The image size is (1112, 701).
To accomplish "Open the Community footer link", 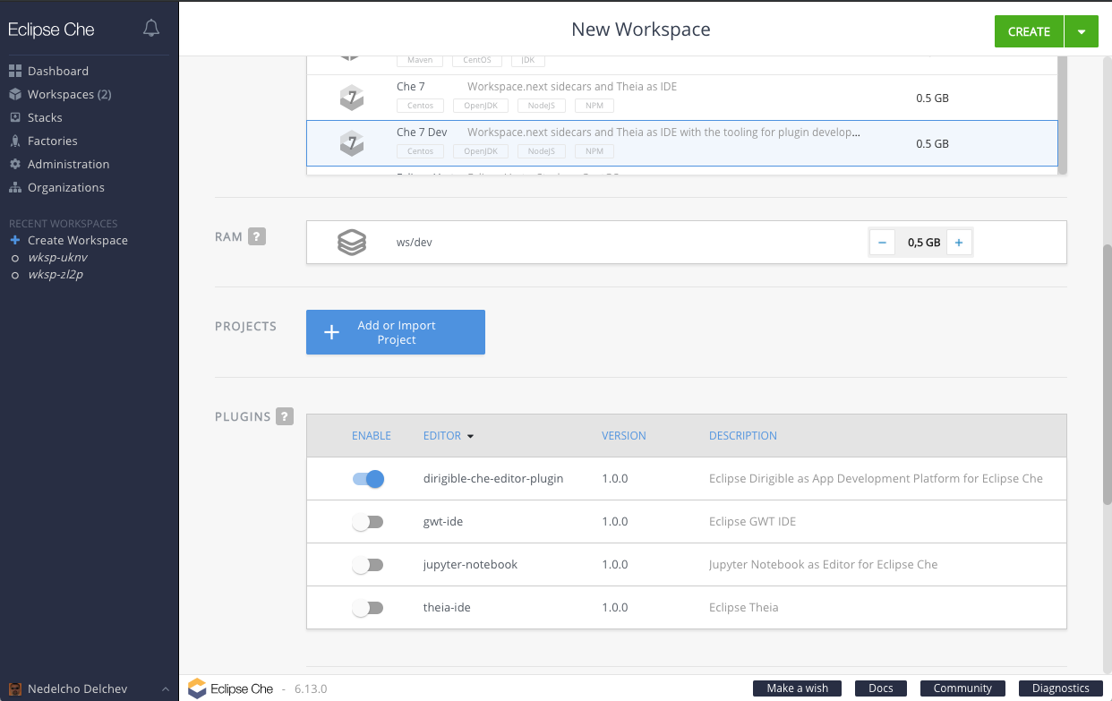I will [963, 688].
